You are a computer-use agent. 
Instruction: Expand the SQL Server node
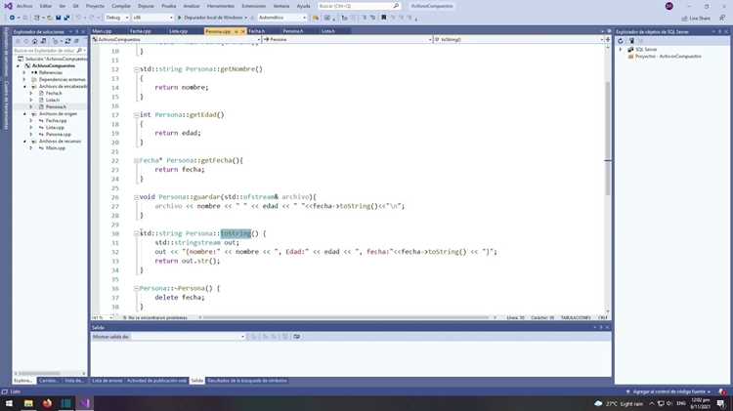(621, 49)
